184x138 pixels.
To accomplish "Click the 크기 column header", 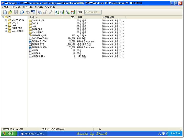I will (69, 17).
